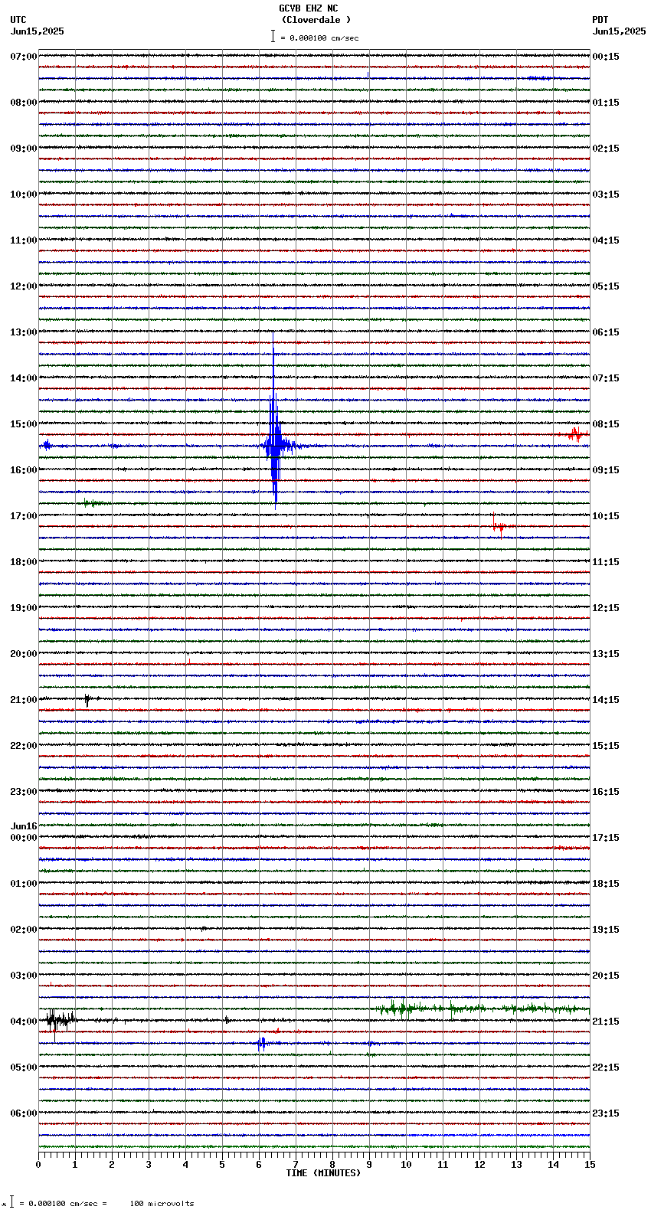This screenshot has height=1213, width=651.
Task: Select the 02:00 UTC time label
Action: coord(24,930)
